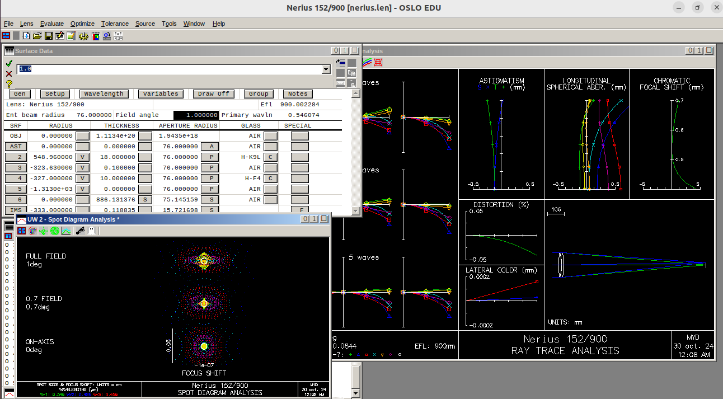Click the Field angle value field
The width and height of the screenshot is (723, 399).
196,115
